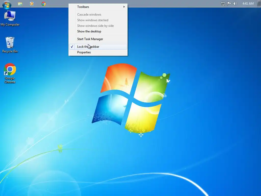This screenshot has width=261, height=196.
Task: Select the My Computer desktop icon
Action: tap(10, 18)
